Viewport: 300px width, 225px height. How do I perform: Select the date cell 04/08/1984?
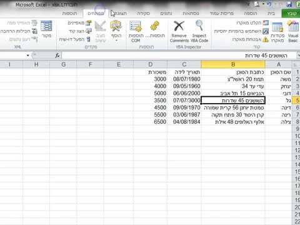pyautogui.click(x=184, y=122)
